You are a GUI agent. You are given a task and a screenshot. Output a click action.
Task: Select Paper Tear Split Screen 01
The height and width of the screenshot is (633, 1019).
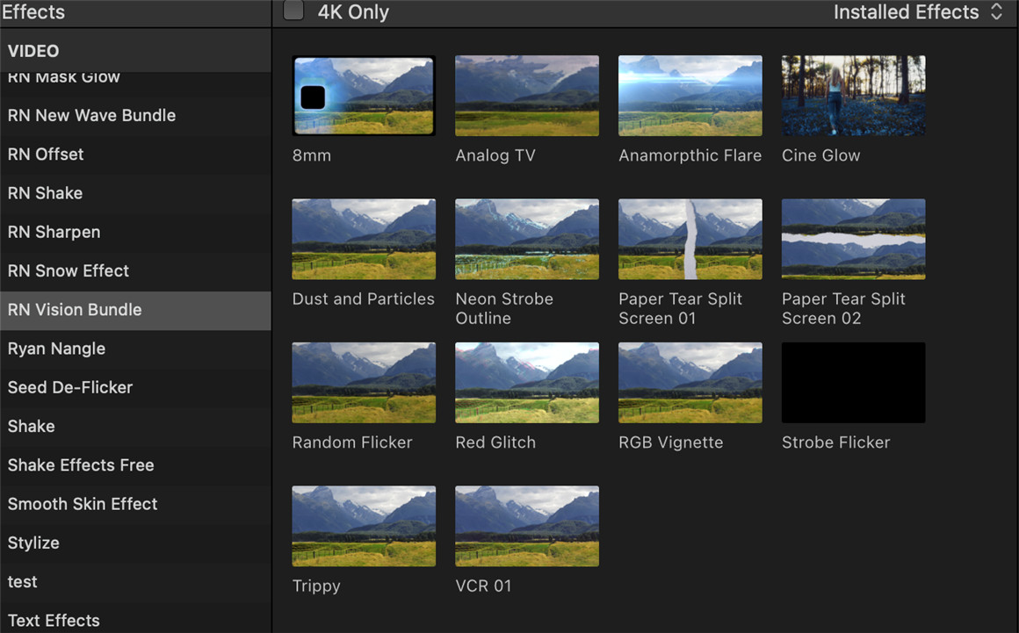pyautogui.click(x=690, y=239)
